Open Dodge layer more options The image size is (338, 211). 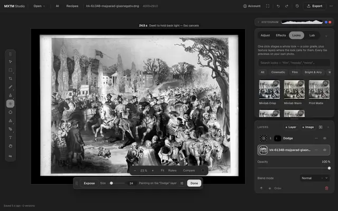click(316, 138)
